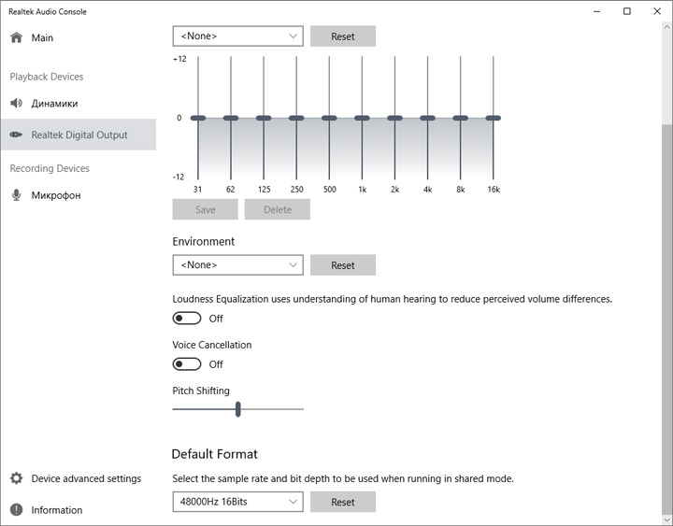The height and width of the screenshot is (526, 673).
Task: Open the Main page
Action: pyautogui.click(x=79, y=37)
